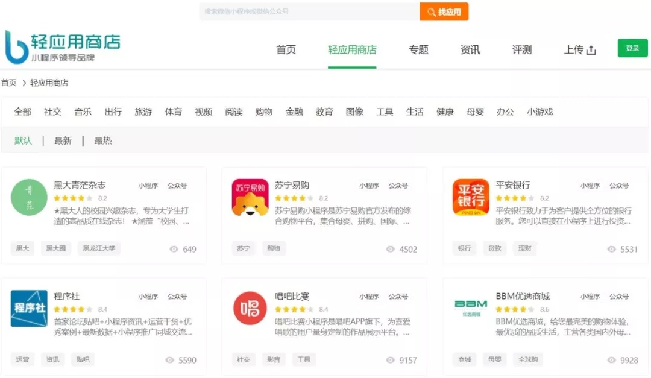Click the star rating of 黑大青茫杂志
Image resolution: width=651 pixels, height=378 pixels.
[73, 198]
